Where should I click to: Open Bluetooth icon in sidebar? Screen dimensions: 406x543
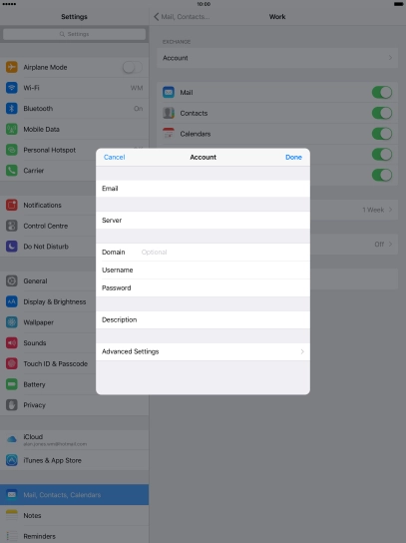tap(12, 109)
